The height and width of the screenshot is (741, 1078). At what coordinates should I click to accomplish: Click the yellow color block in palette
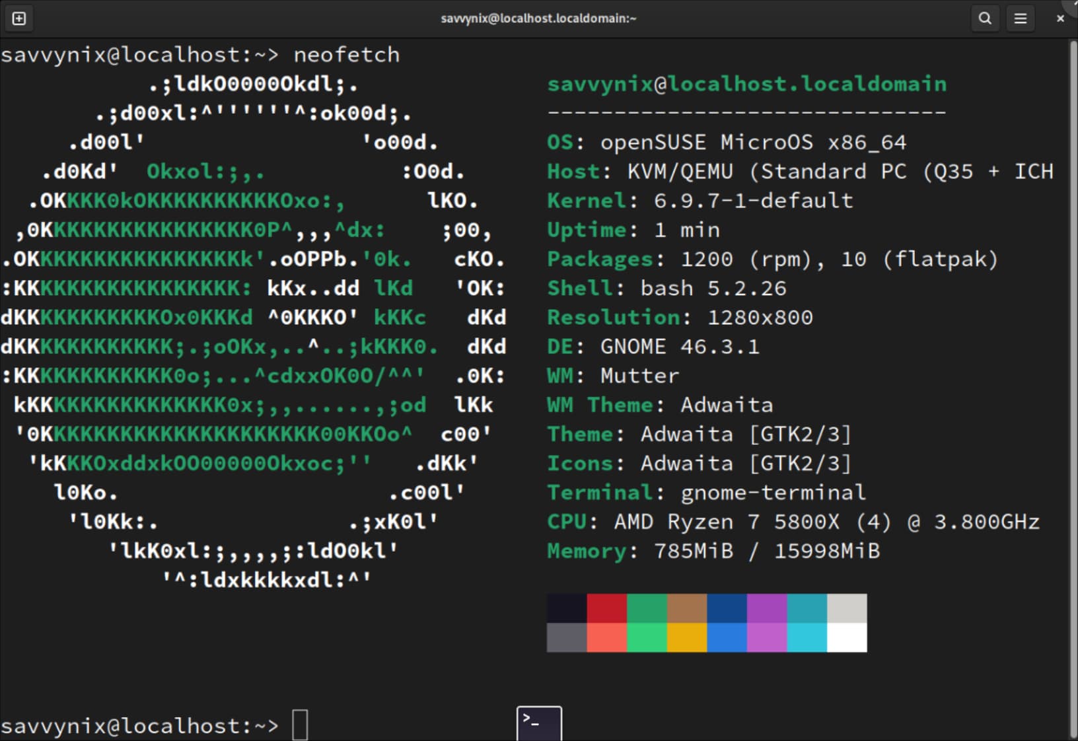click(x=687, y=638)
